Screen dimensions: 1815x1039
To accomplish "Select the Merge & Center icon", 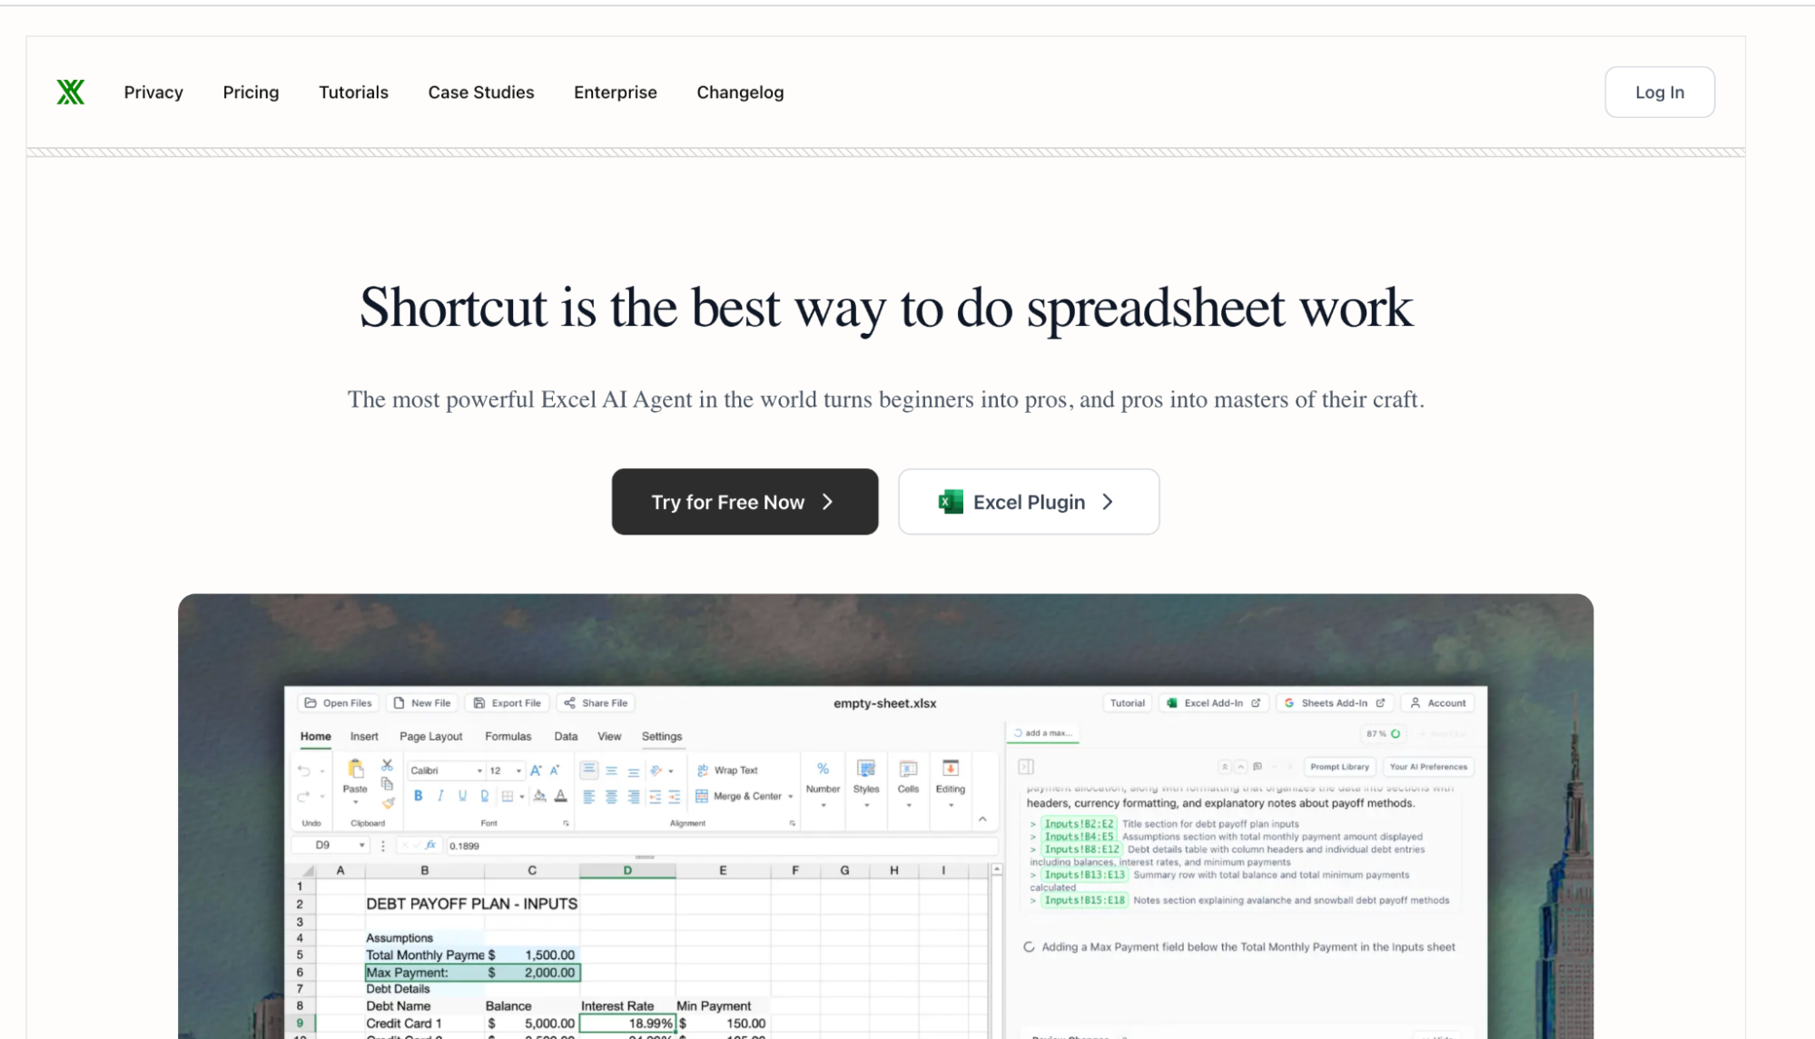I will (702, 795).
